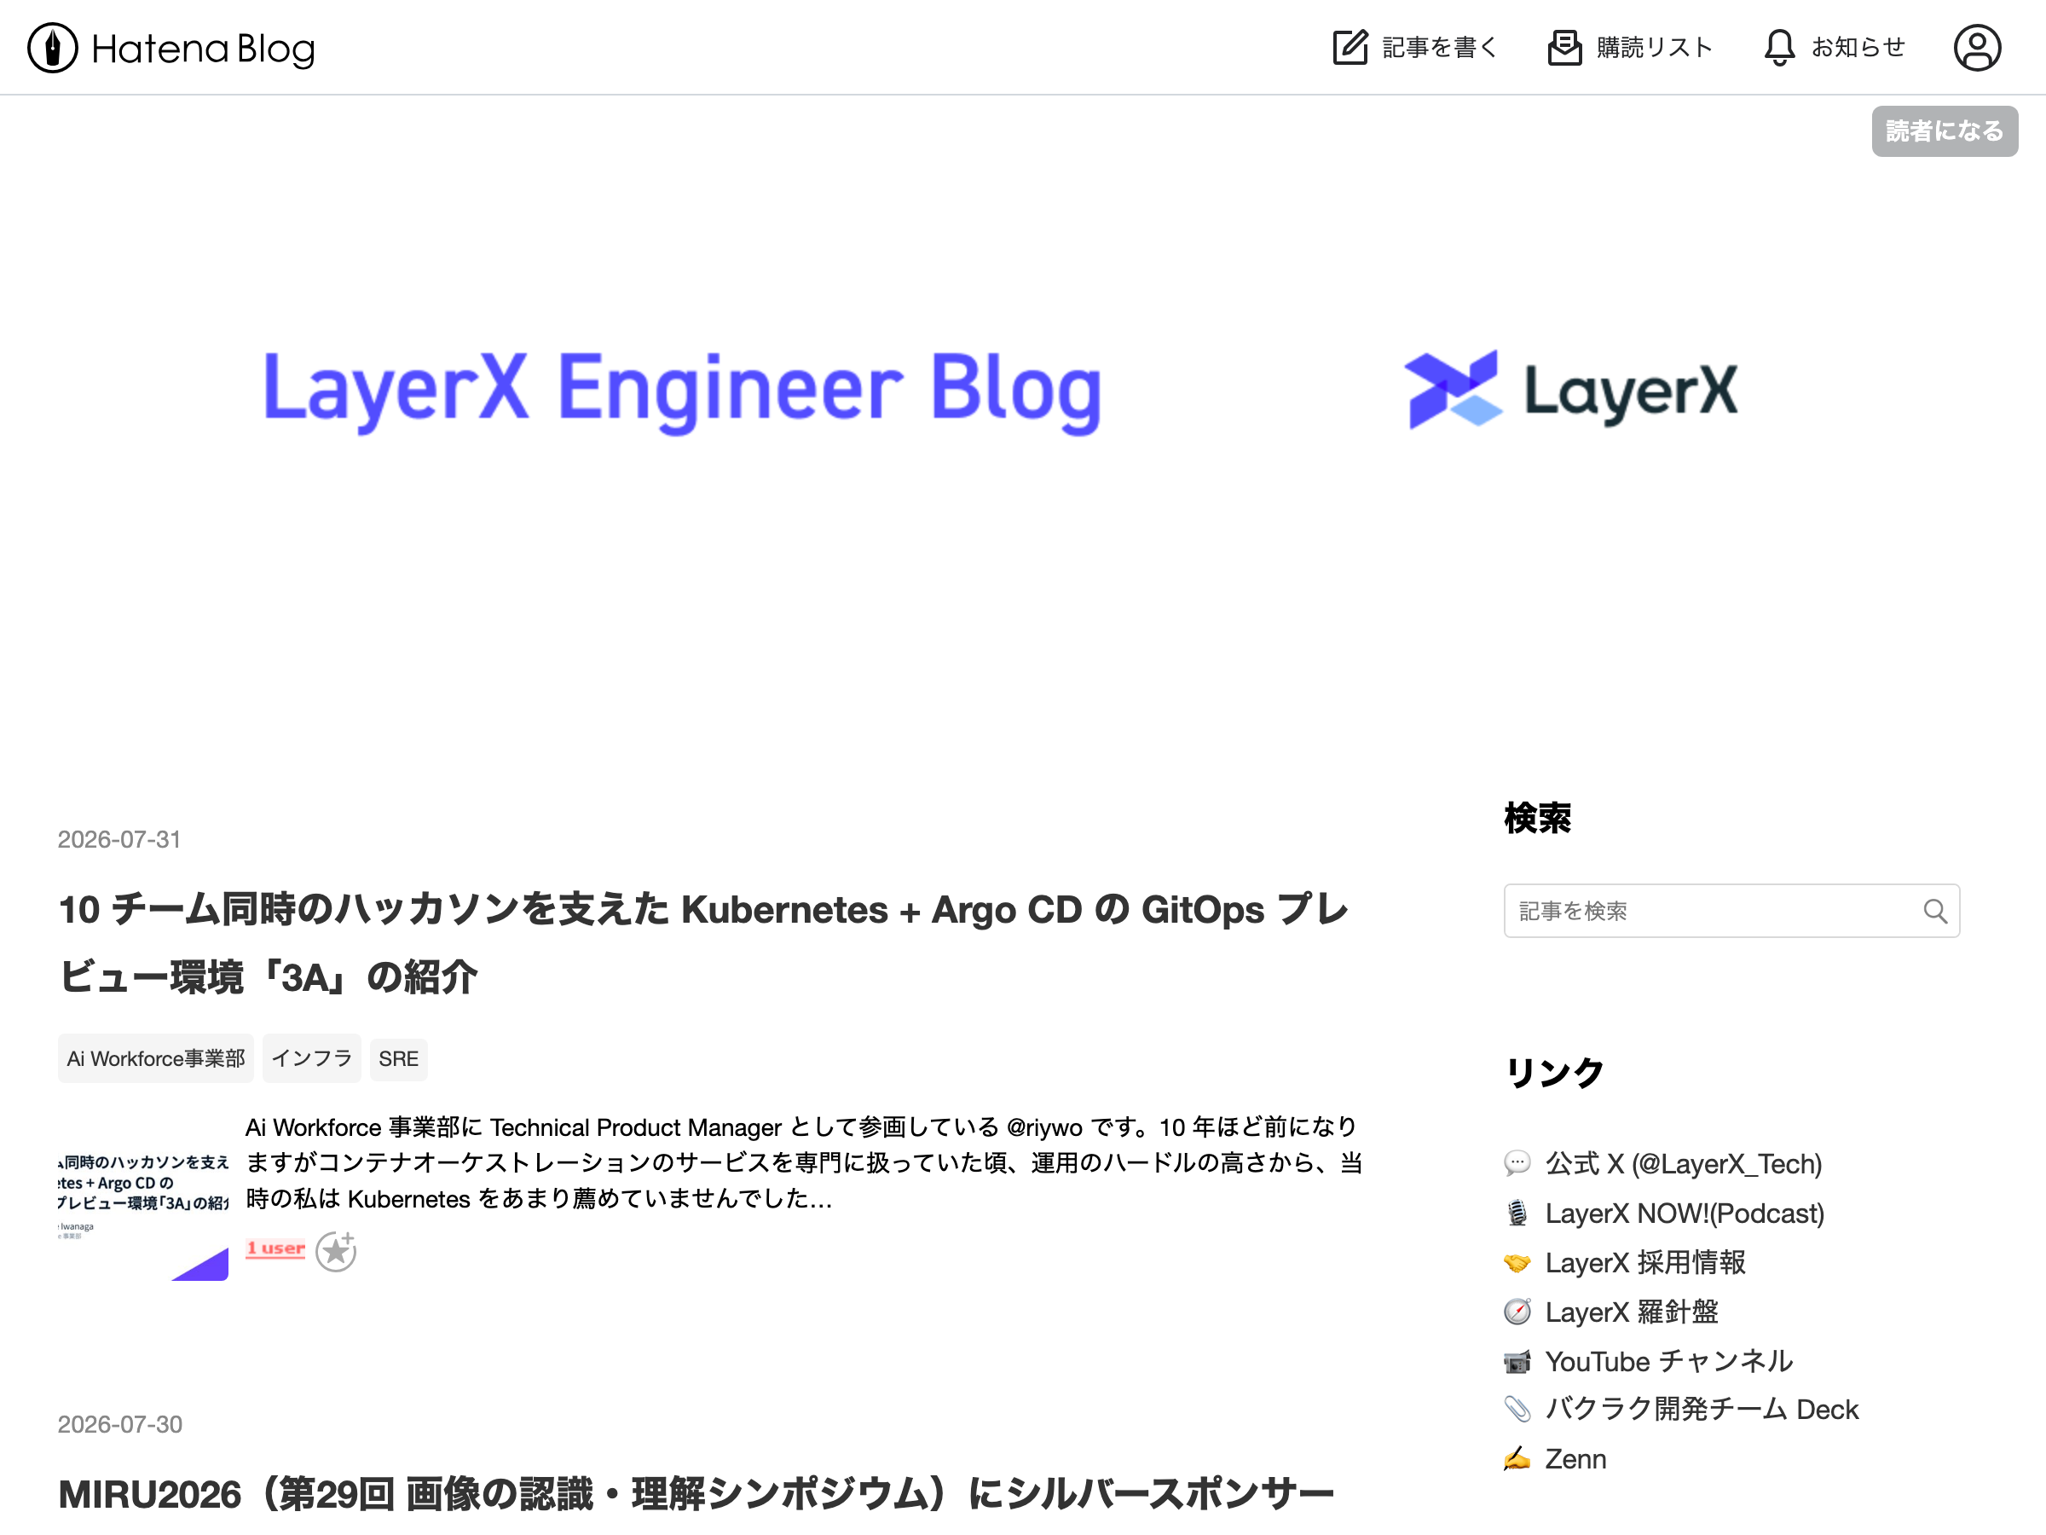This screenshot has height=1535, width=2046.
Task: Open 公式 X (@LayerX_Tech) link
Action: (x=1684, y=1163)
